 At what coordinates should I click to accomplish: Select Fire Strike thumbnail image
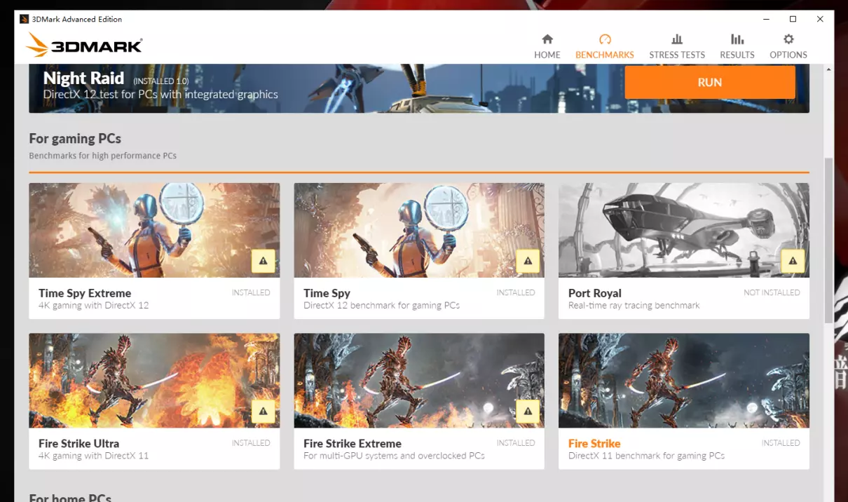(684, 380)
